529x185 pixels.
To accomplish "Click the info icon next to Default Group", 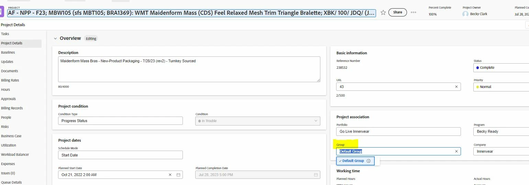I will [x=368, y=161].
